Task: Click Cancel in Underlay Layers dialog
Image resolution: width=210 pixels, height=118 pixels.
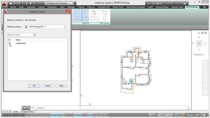Action: (x=48, y=86)
